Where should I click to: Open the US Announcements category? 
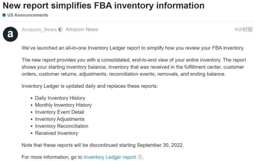[28, 15]
